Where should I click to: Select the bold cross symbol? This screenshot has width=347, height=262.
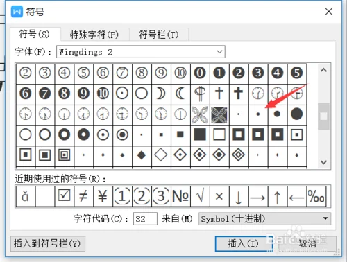click(239, 94)
